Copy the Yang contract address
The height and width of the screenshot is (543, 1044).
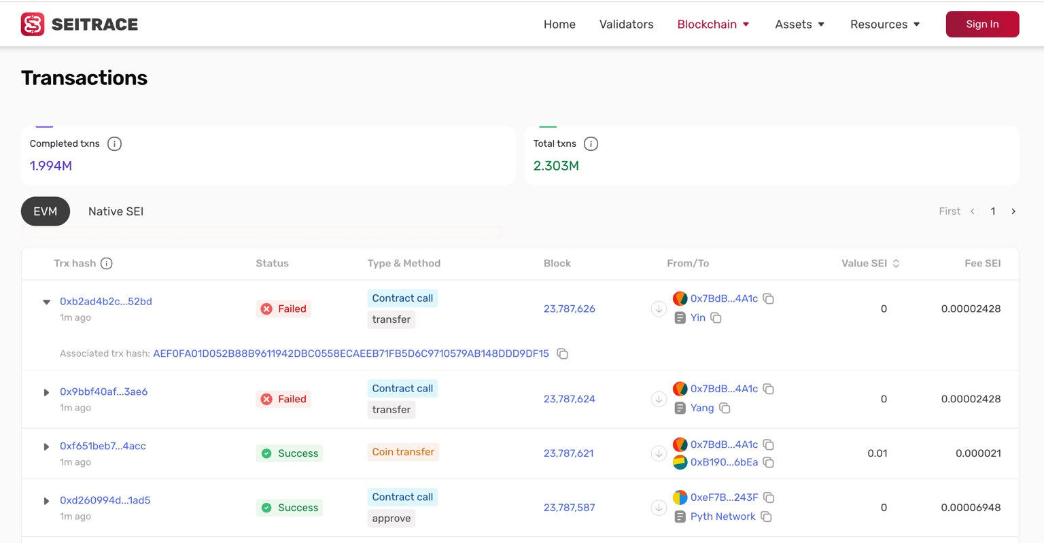[x=725, y=408]
